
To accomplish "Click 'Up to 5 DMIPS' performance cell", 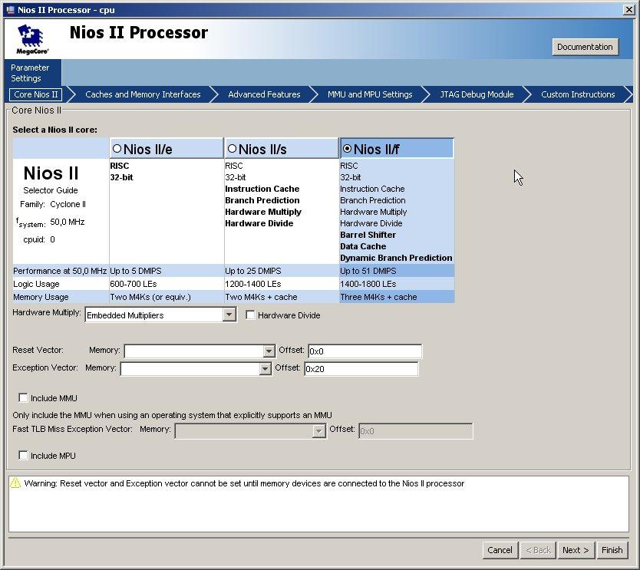I will pyautogui.click(x=167, y=271).
